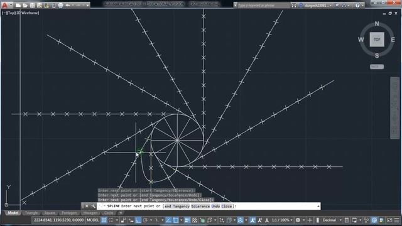
Task: Click the Save As icon
Action: tap(39, 5)
